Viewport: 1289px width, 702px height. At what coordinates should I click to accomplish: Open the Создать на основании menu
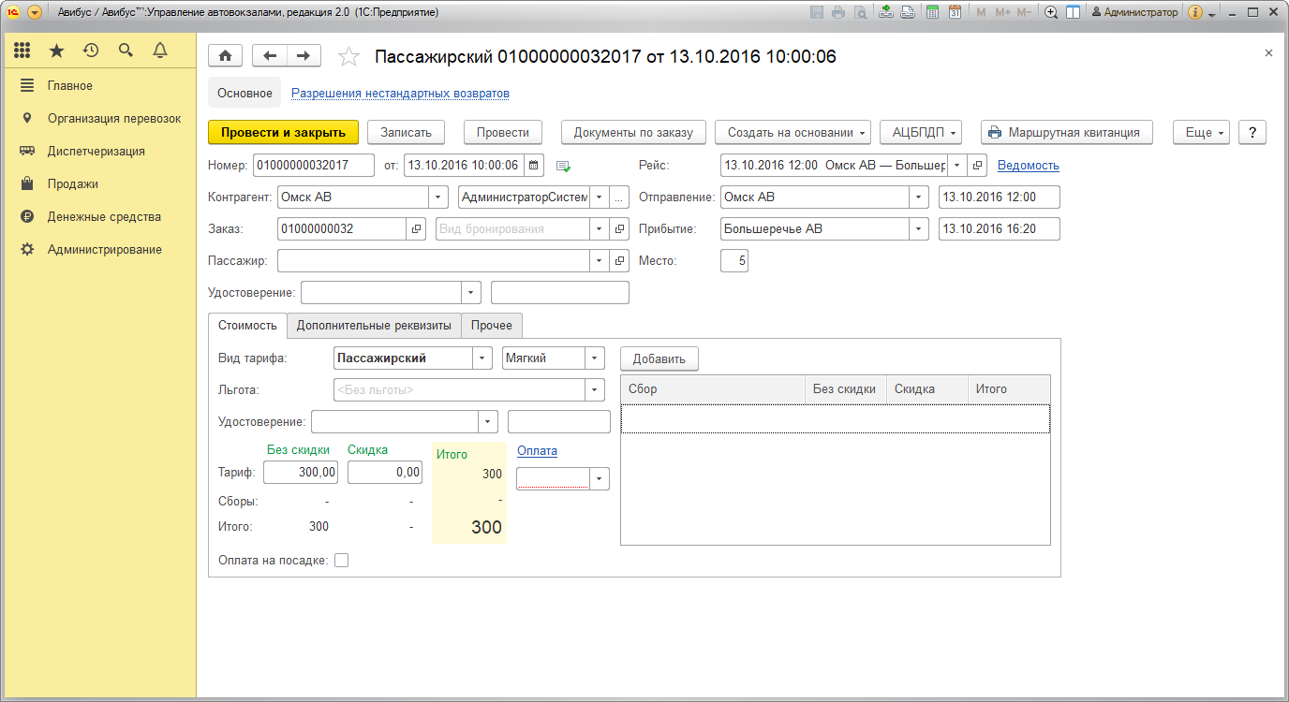[x=793, y=133]
